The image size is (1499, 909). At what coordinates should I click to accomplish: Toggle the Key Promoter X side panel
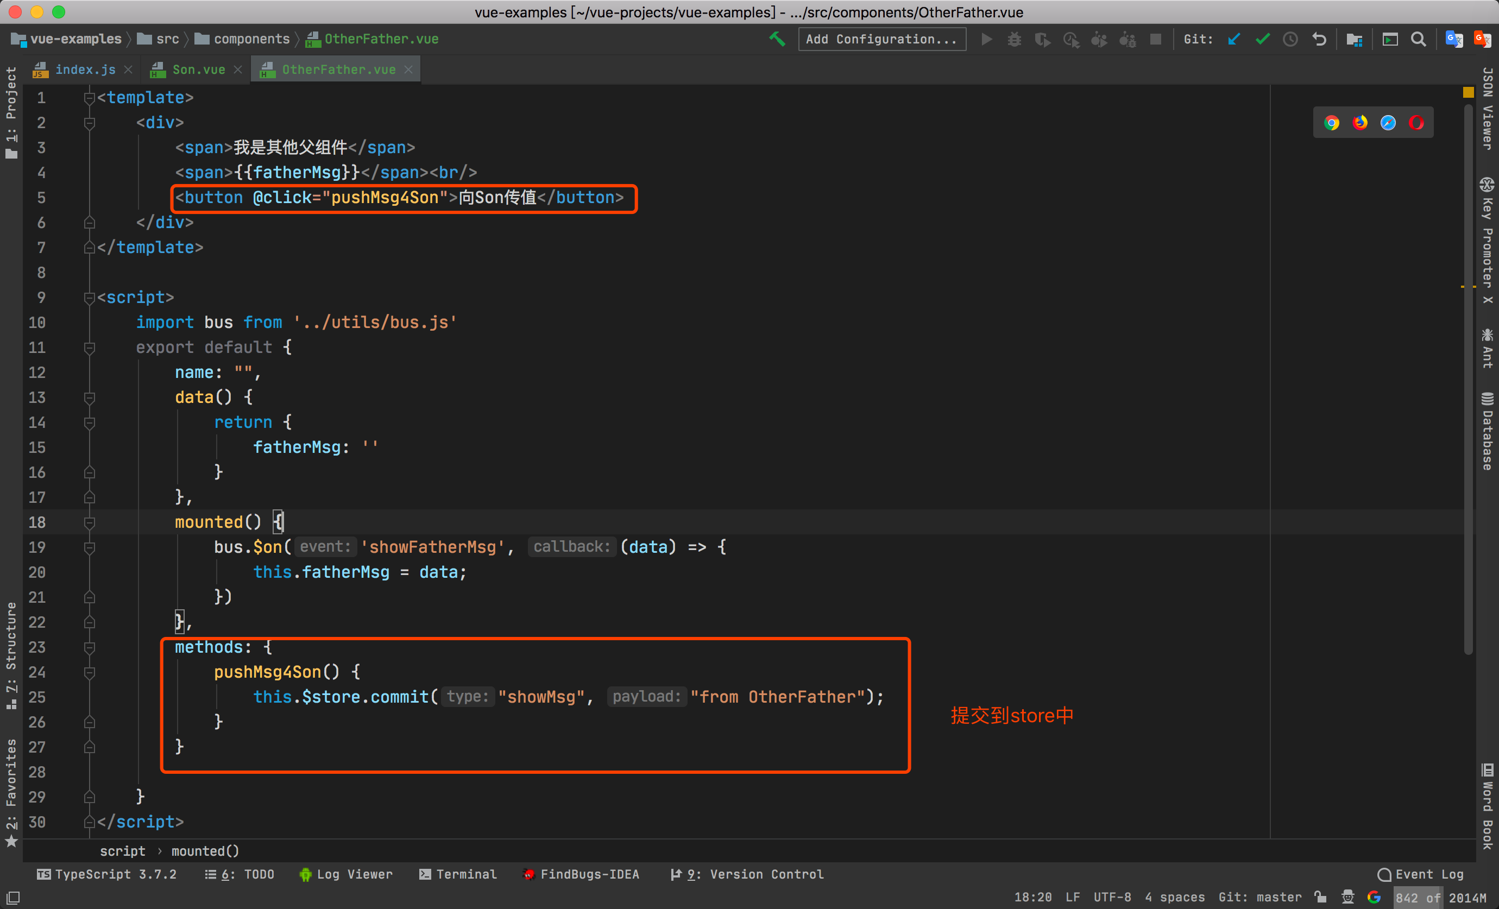pos(1488,241)
